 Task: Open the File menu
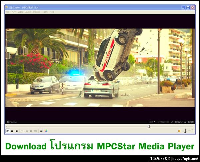pyautogui.click(x=8, y=12)
